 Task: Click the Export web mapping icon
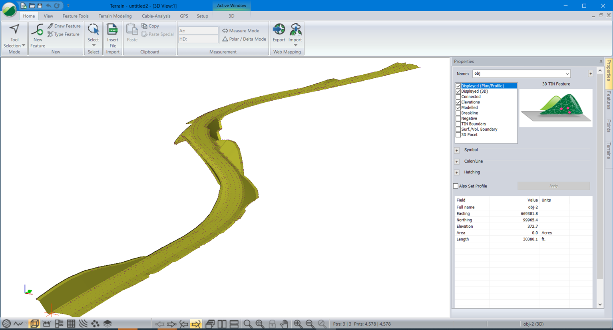279,30
